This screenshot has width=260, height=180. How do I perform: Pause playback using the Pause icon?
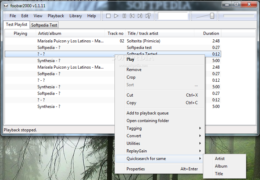click(x=124, y=16)
